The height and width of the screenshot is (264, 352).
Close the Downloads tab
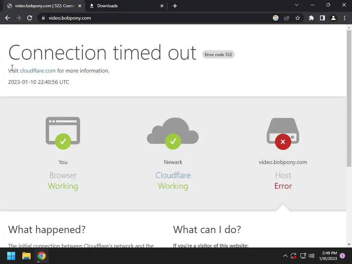[x=162, y=6]
